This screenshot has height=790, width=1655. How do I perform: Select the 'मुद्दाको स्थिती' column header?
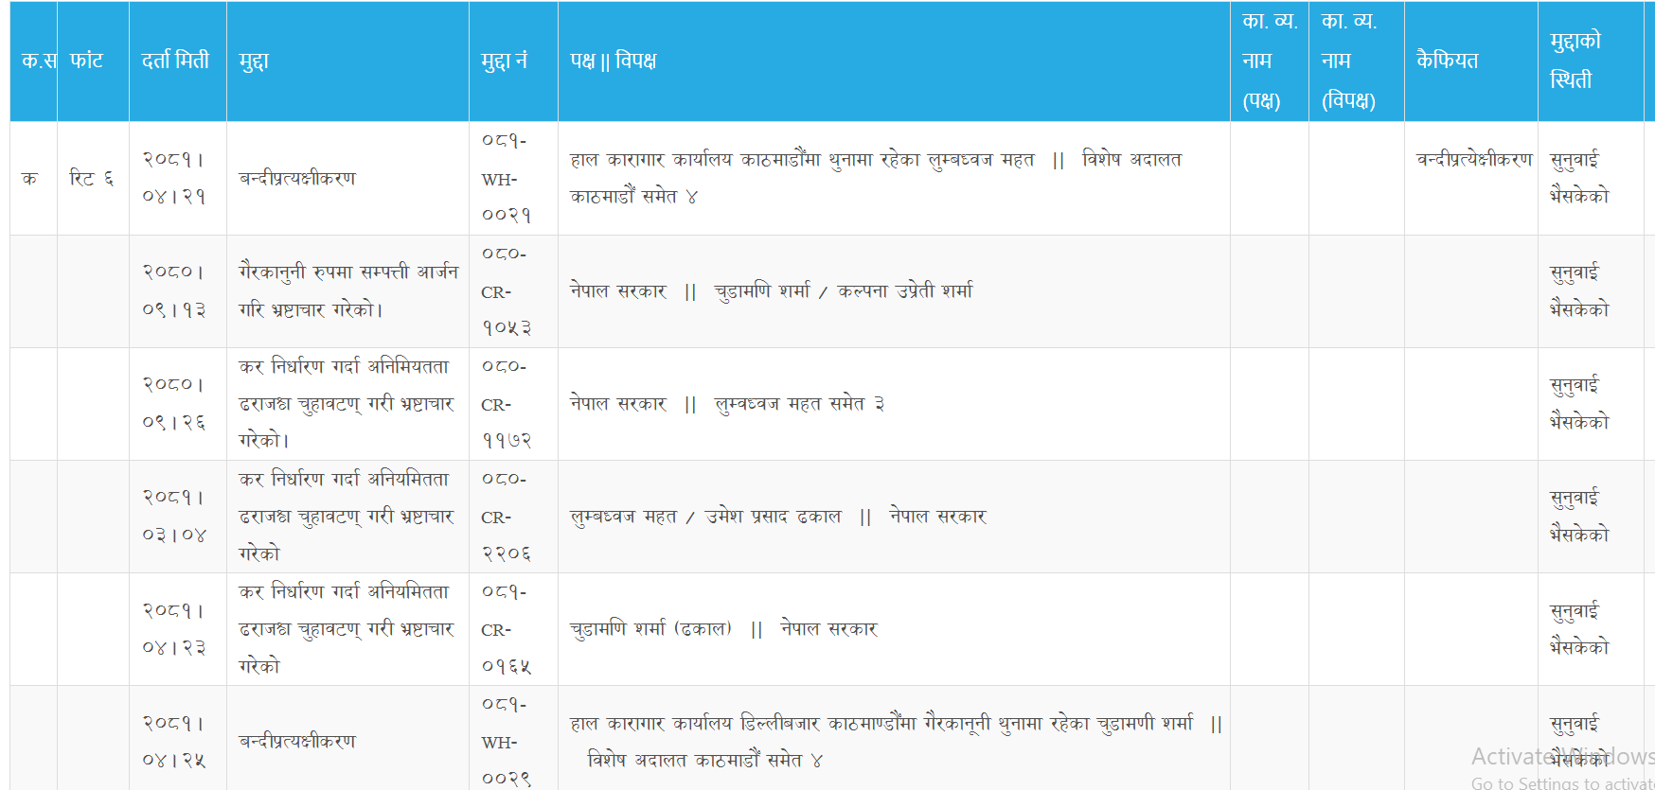[1575, 61]
